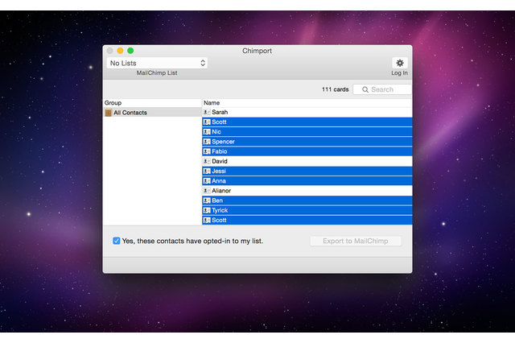This screenshot has width=515, height=343.
Task: Click contact card icon next to Anna
Action: 207,181
